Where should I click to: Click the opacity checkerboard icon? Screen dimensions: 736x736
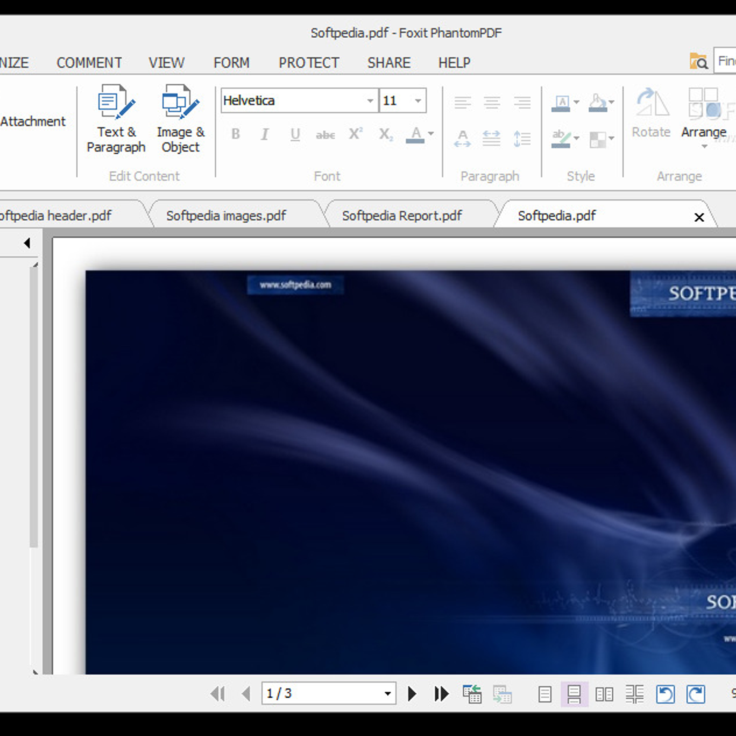(598, 139)
